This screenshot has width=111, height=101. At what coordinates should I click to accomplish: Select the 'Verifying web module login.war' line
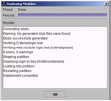point(38,47)
